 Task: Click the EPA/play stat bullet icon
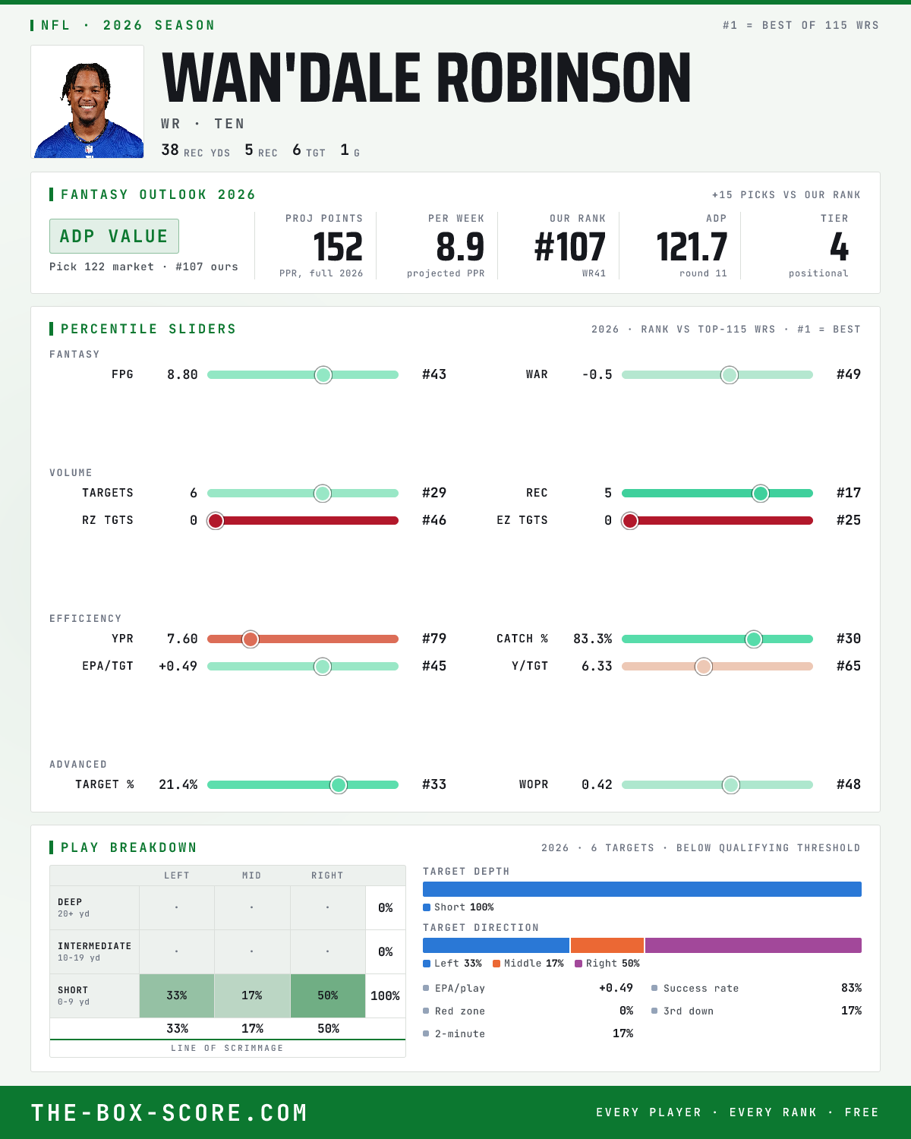point(426,988)
